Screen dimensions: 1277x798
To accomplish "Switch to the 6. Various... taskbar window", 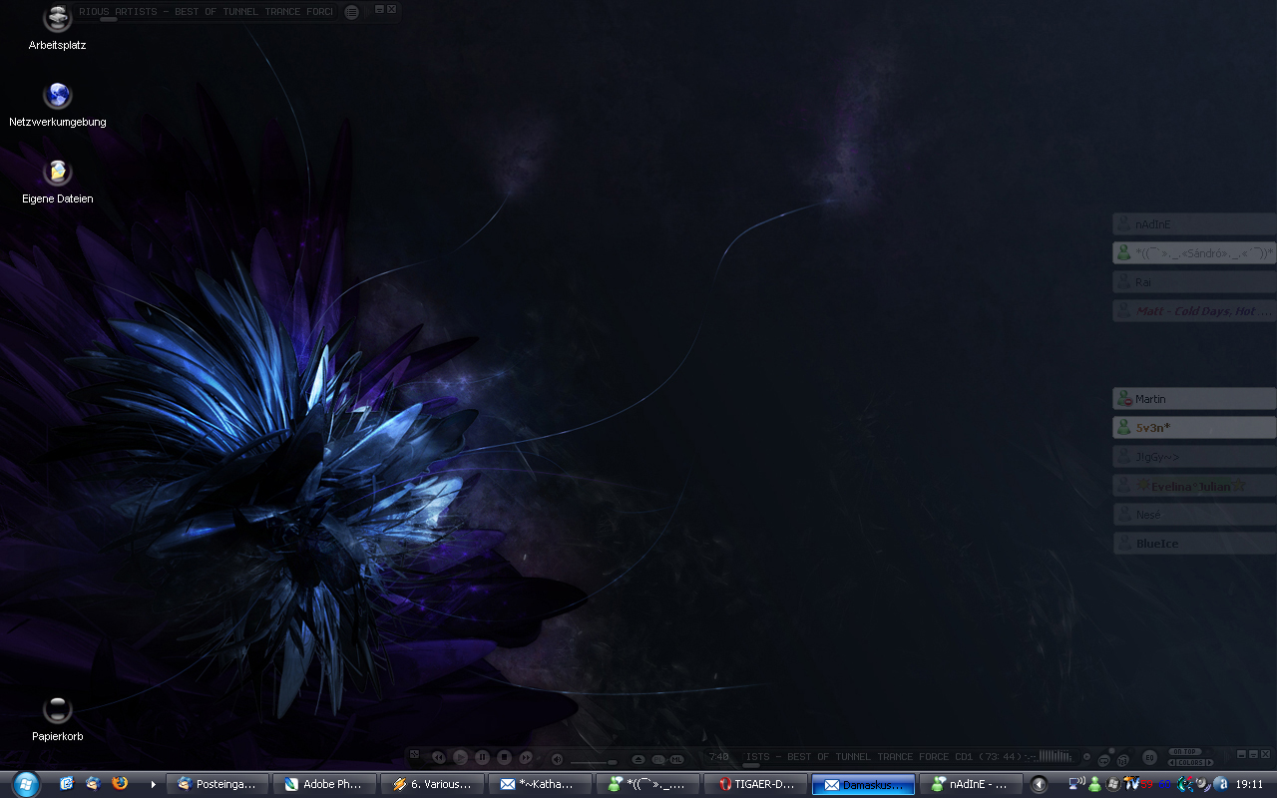I will click(x=433, y=784).
